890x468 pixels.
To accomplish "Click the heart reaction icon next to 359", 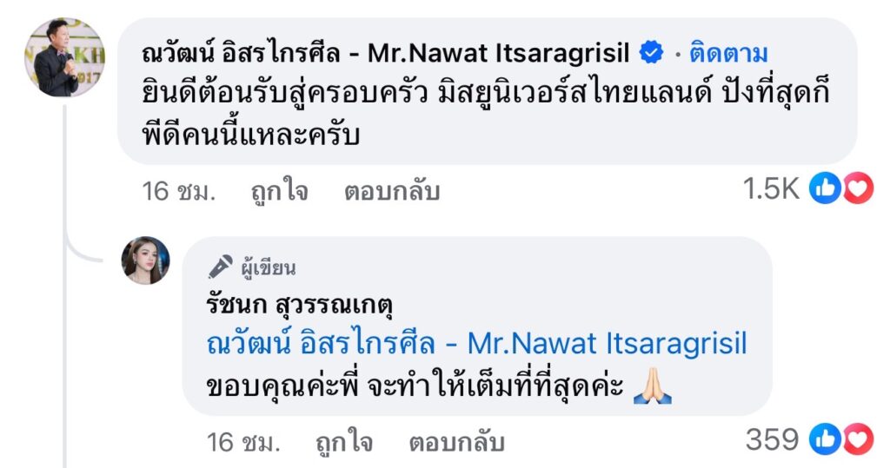I will click(x=857, y=440).
